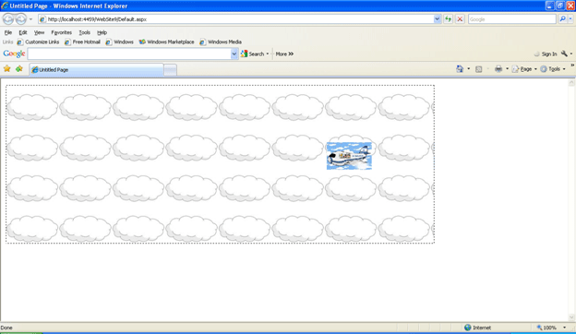Click the red Stop loading icon
The height and width of the screenshot is (334, 576).
tap(460, 19)
